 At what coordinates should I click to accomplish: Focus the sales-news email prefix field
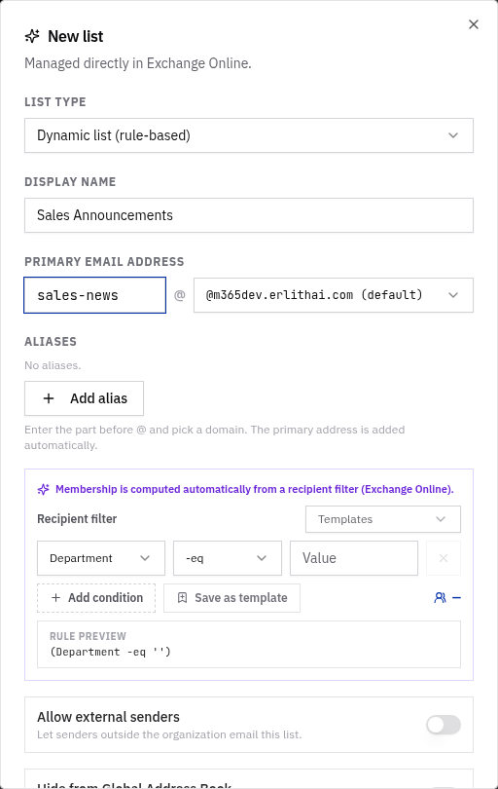click(x=95, y=295)
